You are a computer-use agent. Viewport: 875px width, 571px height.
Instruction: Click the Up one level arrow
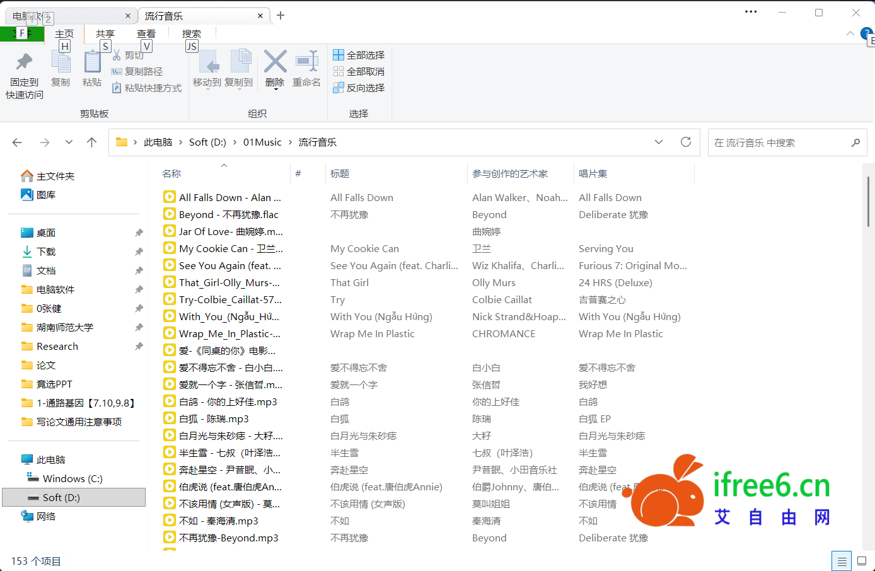click(x=92, y=142)
